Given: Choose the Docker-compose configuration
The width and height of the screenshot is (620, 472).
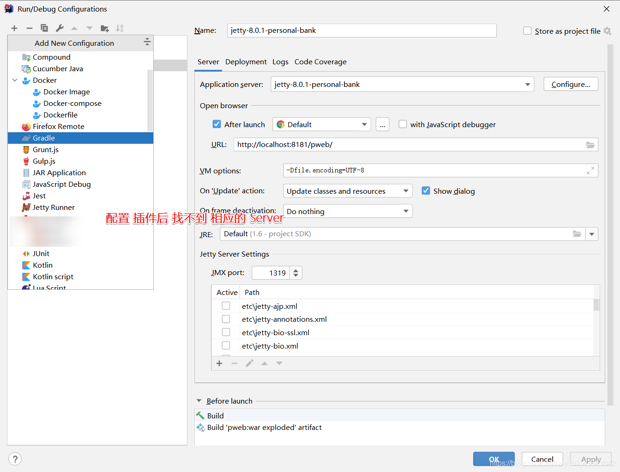Looking at the screenshot, I should tap(80, 104).
